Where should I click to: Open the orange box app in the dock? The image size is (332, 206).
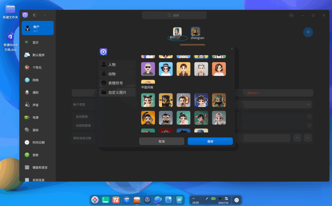click(x=137, y=200)
